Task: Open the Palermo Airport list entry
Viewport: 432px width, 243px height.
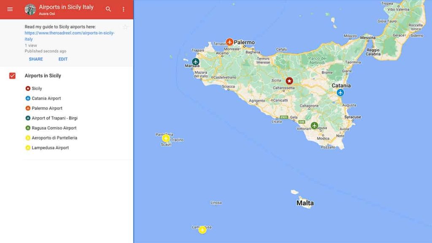Action: point(47,108)
